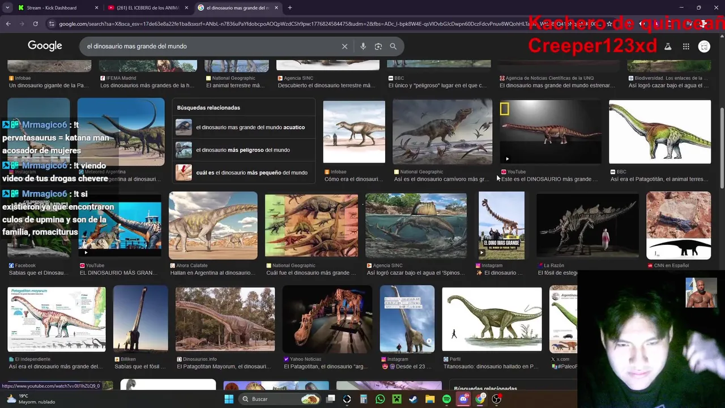Go to Google logo home
This screenshot has width=725, height=408.
[x=45, y=46]
